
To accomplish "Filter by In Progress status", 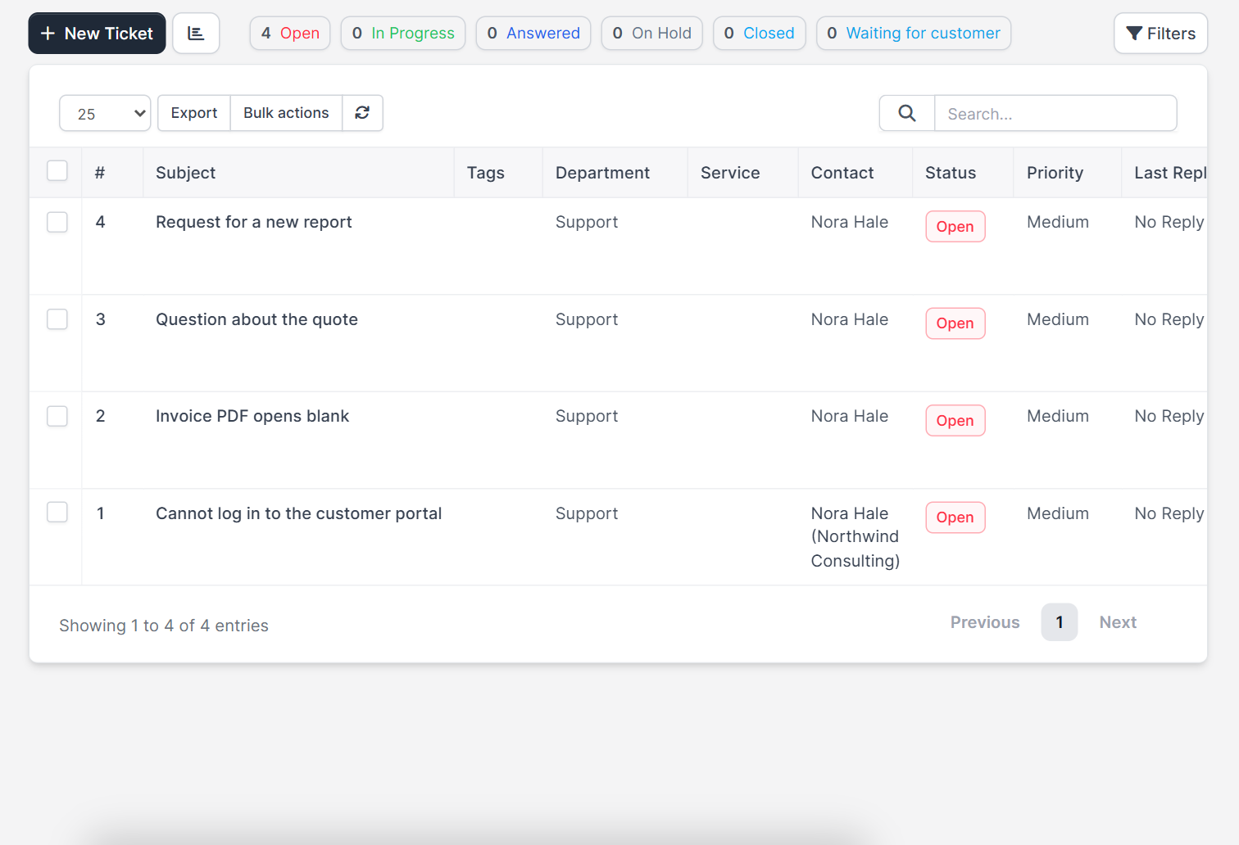I will tap(403, 34).
